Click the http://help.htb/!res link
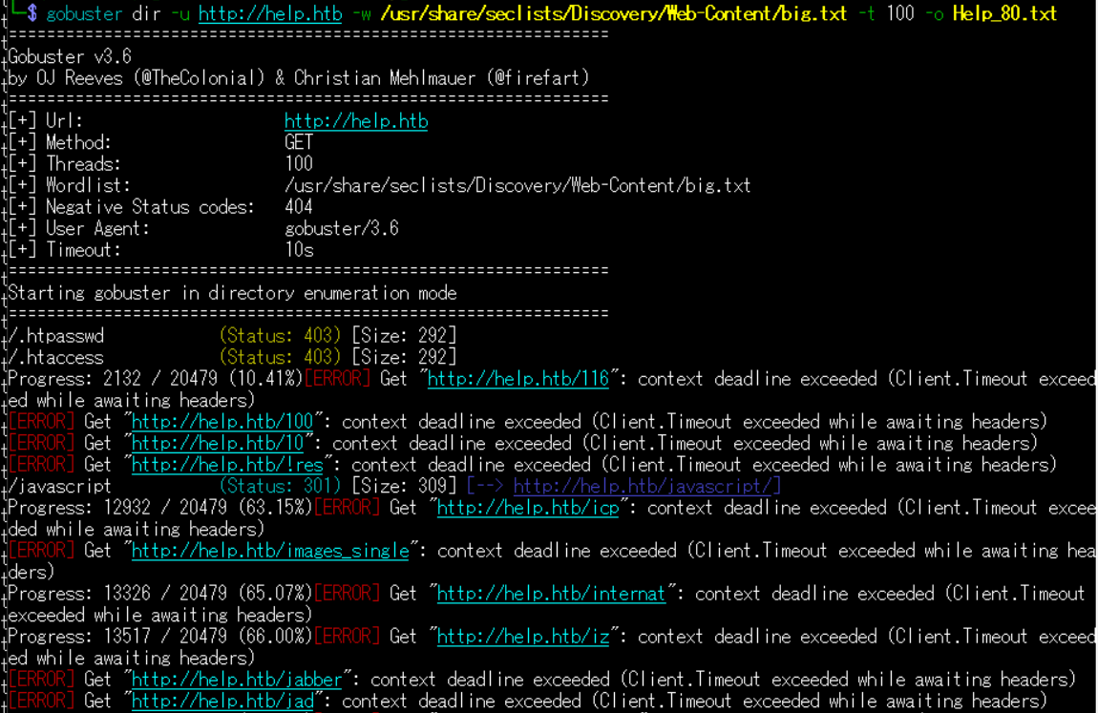The height and width of the screenshot is (713, 1098). (x=228, y=465)
